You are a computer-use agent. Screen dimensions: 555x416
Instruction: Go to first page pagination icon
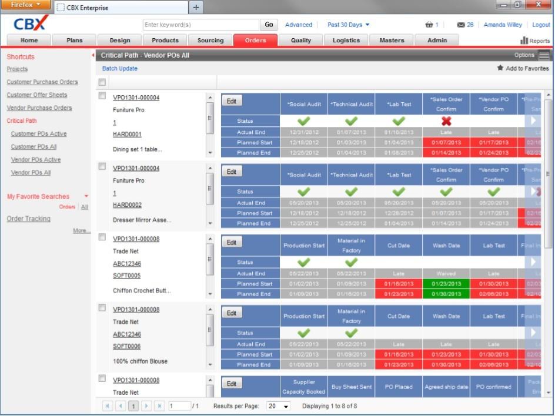[108, 406]
